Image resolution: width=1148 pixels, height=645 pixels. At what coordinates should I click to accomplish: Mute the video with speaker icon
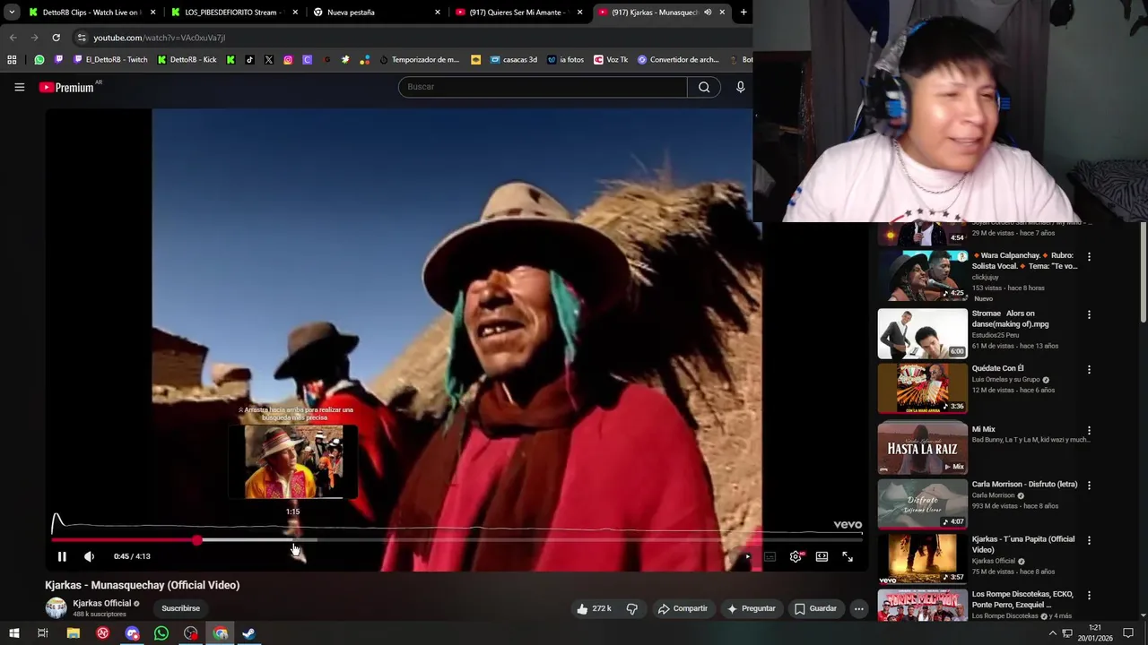click(x=89, y=556)
